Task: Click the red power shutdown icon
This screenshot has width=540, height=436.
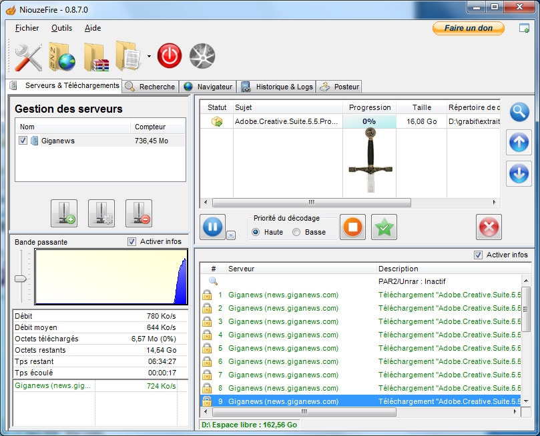Action: 170,56
